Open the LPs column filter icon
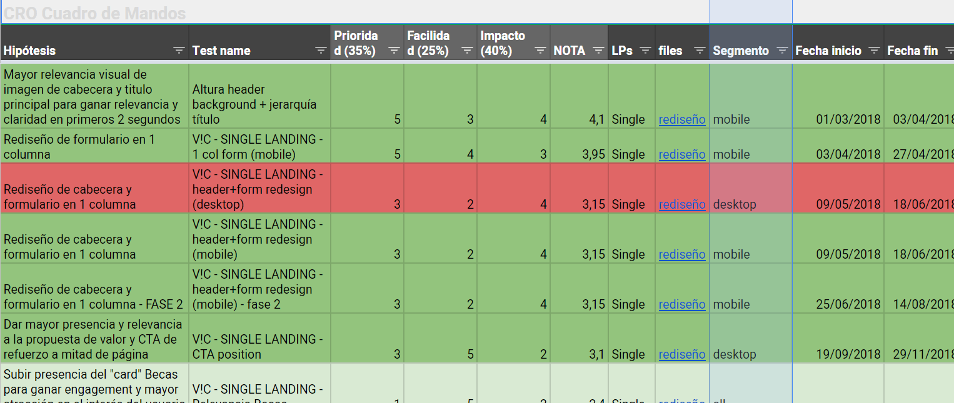 click(x=645, y=51)
